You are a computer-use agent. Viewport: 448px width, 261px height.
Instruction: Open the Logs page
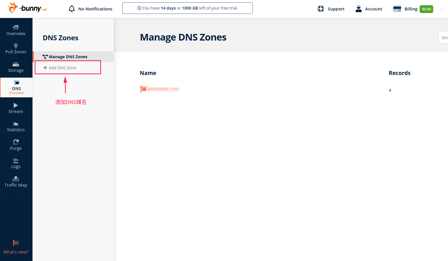(16, 163)
